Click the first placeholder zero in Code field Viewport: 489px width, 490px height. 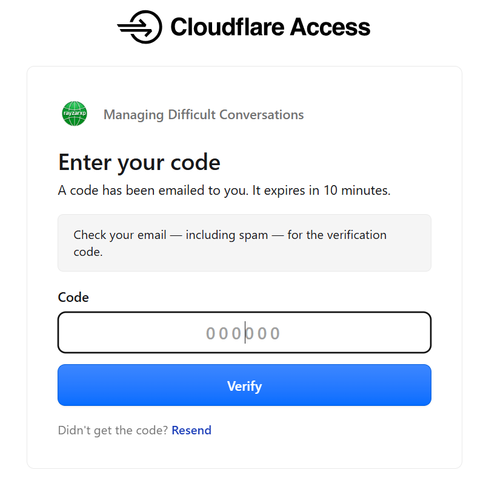[211, 333]
